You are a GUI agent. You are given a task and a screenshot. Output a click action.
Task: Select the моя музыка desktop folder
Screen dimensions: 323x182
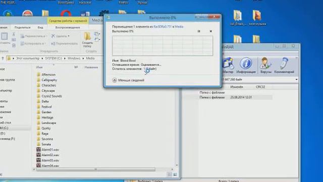(257, 18)
